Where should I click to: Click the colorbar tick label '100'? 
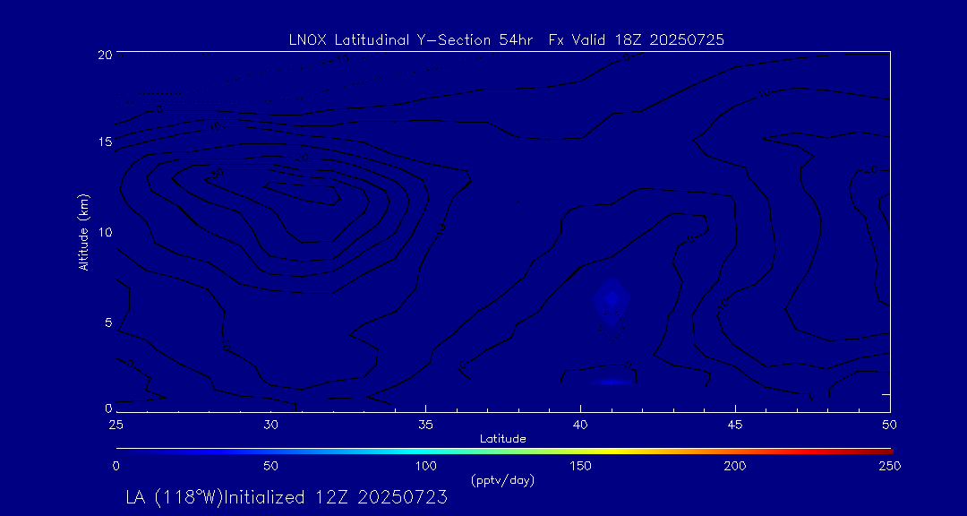pos(425,466)
